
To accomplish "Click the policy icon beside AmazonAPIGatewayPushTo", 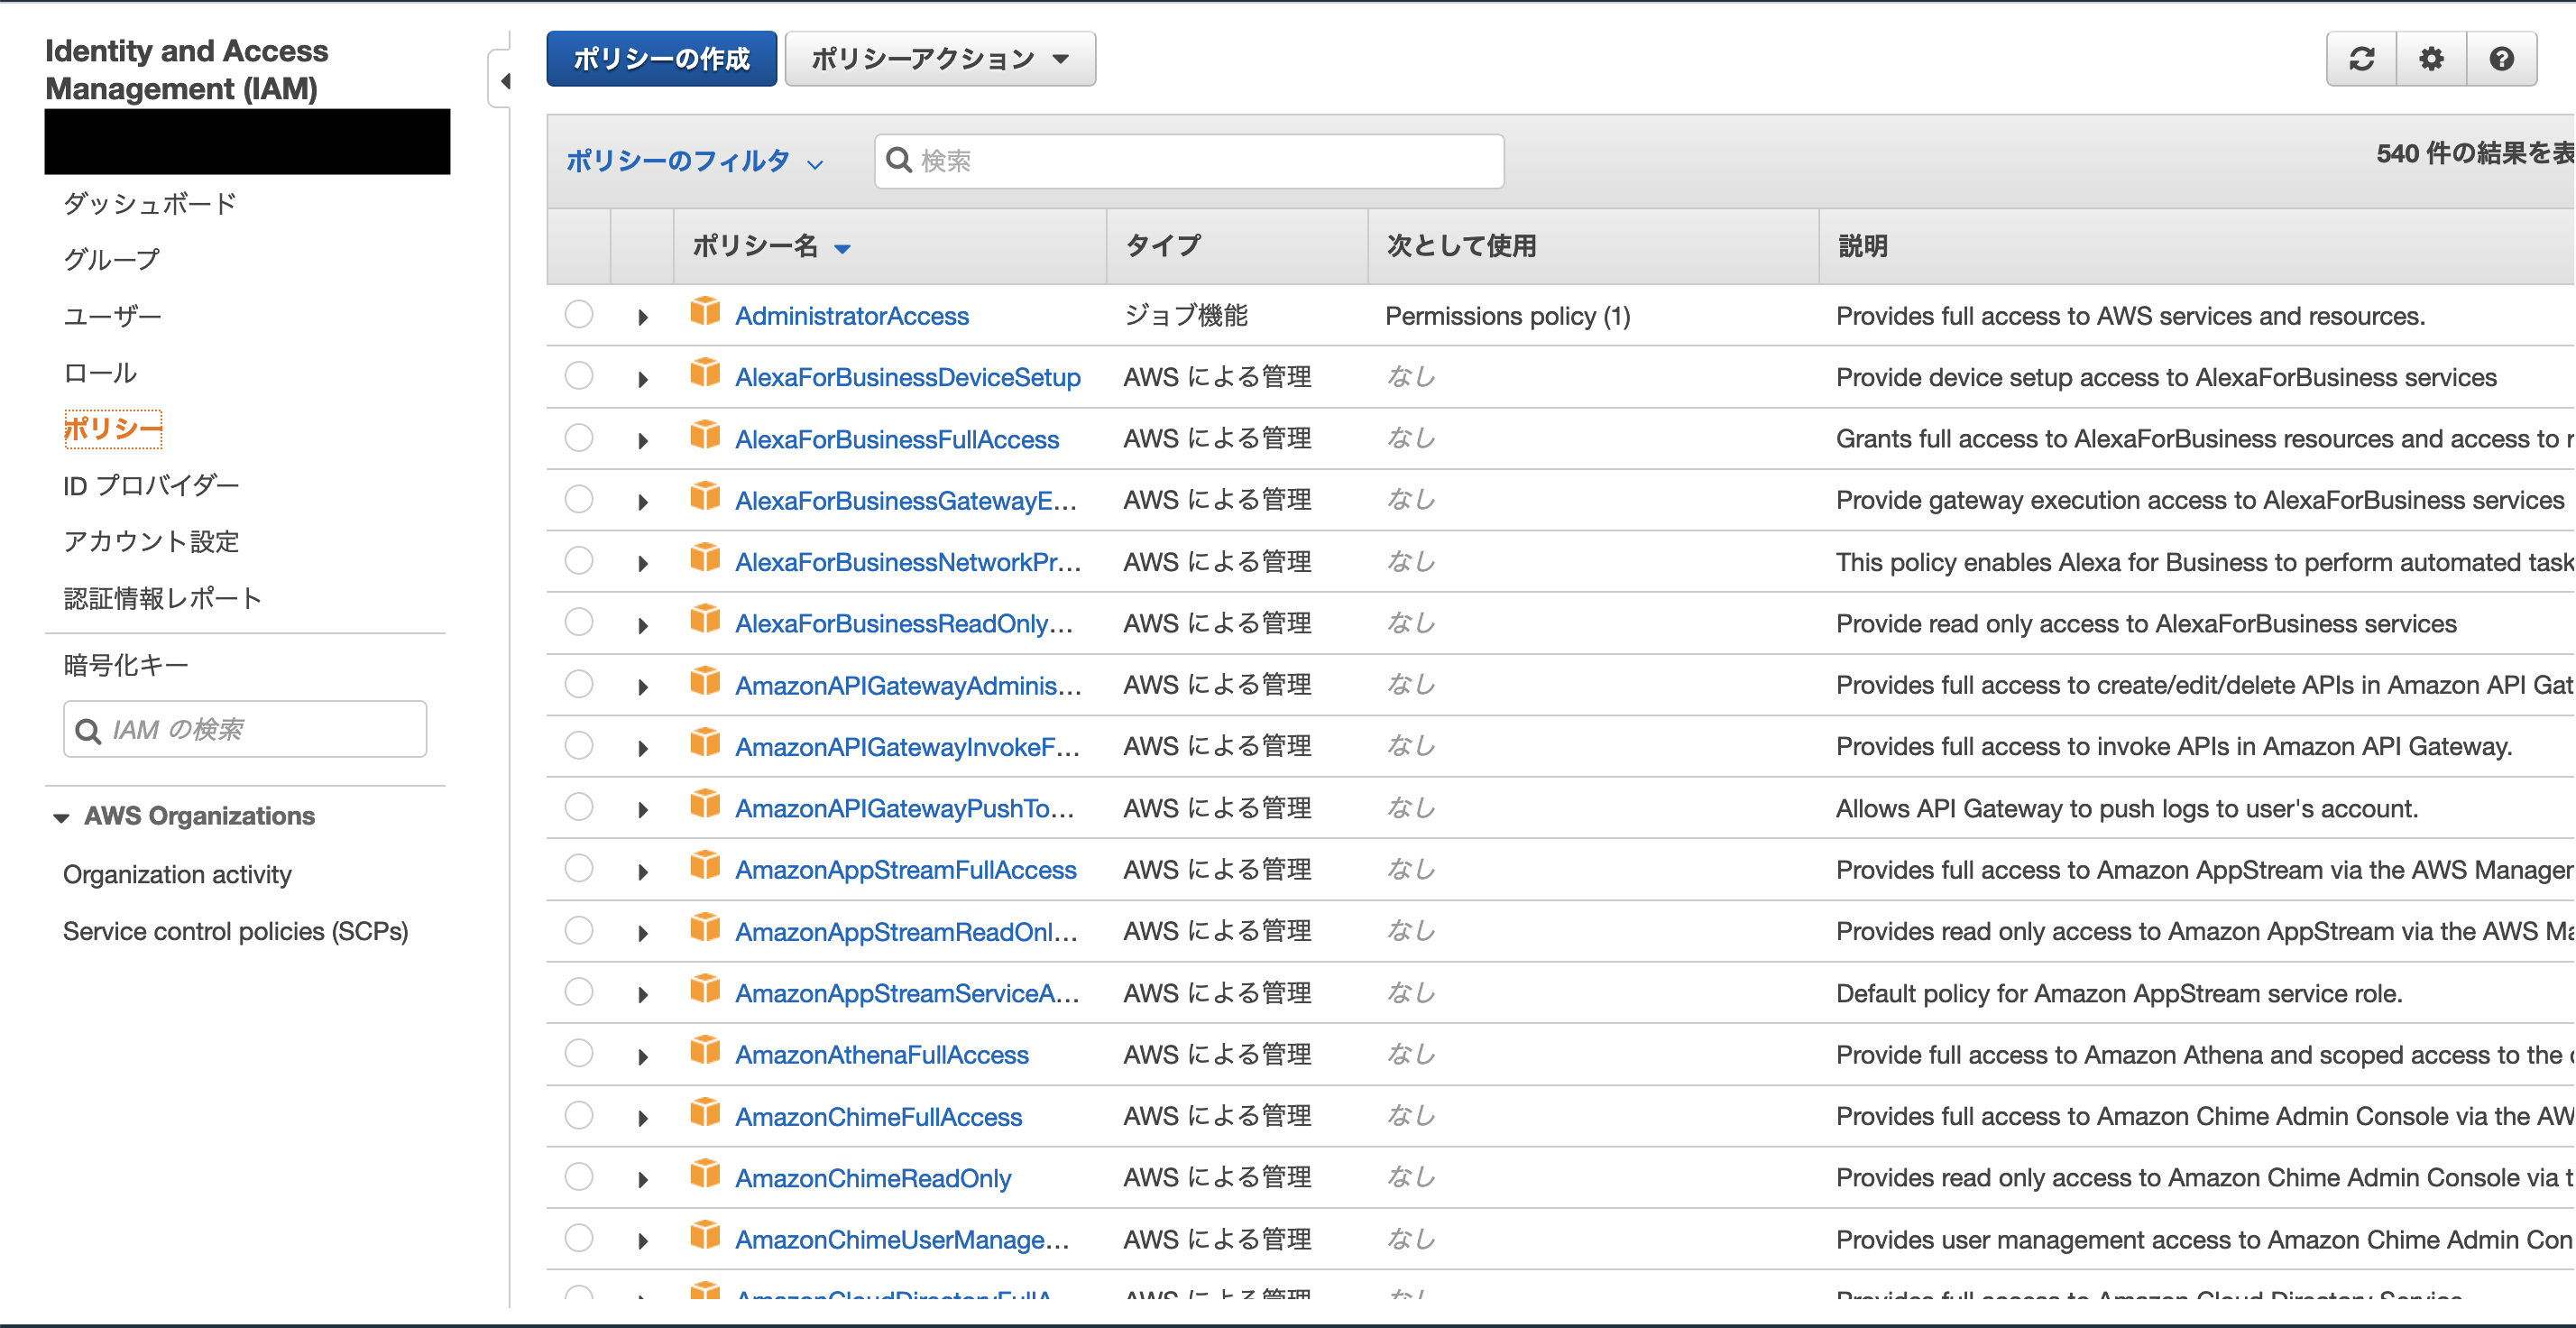I will pyautogui.click(x=705, y=805).
